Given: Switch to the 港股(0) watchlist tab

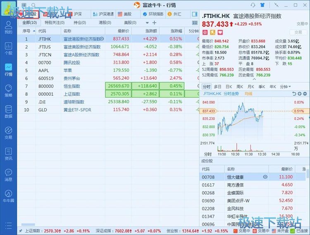Looking at the screenshot, I should 105,23.
